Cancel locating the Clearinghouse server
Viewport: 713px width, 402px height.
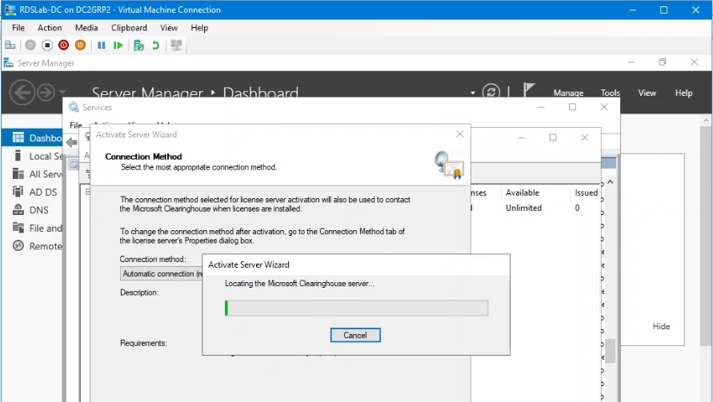pyautogui.click(x=355, y=335)
